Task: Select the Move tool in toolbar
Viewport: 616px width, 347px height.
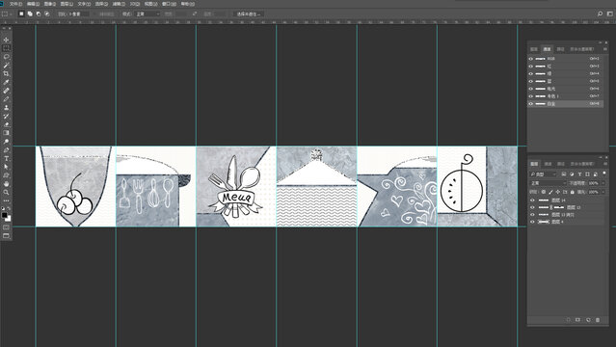Action: [x=6, y=40]
